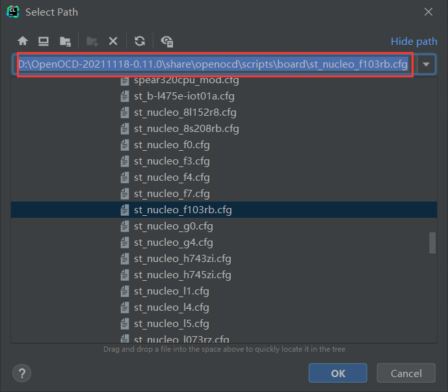Screen dimensions: 448x392
Task: Click the file icon beside st_nucleo_f0.cfg
Action: click(x=125, y=145)
